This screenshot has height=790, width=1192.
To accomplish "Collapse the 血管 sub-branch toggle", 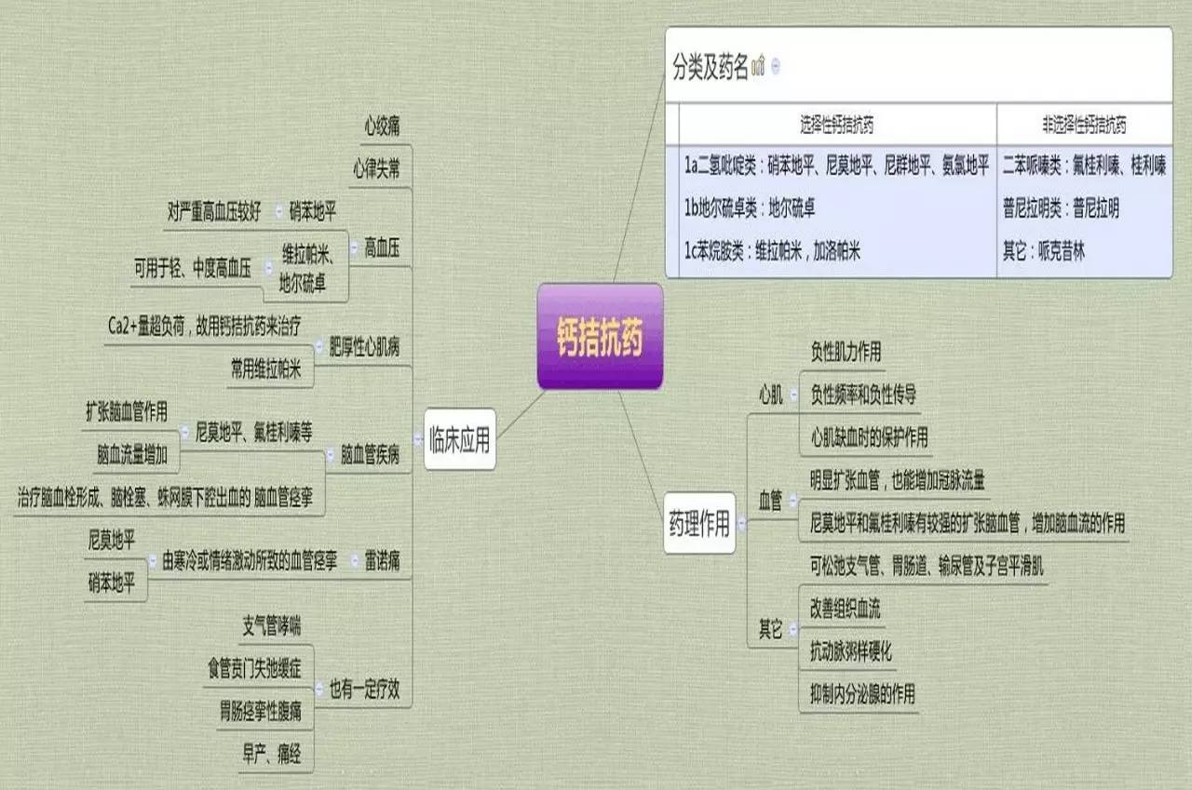I will [792, 502].
